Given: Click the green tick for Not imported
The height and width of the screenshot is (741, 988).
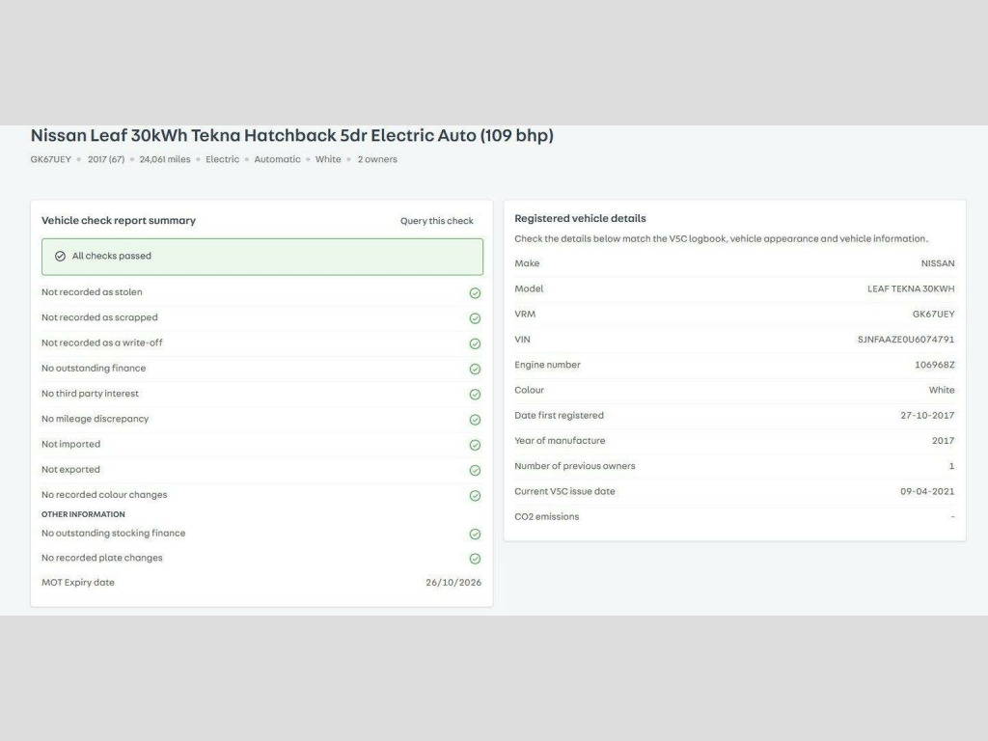Looking at the screenshot, I should click(475, 445).
